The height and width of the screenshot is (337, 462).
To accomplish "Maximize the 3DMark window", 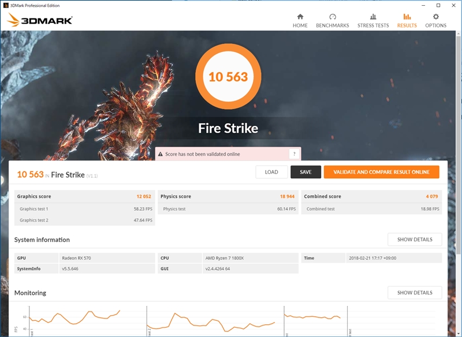I will (x=438, y=5).
